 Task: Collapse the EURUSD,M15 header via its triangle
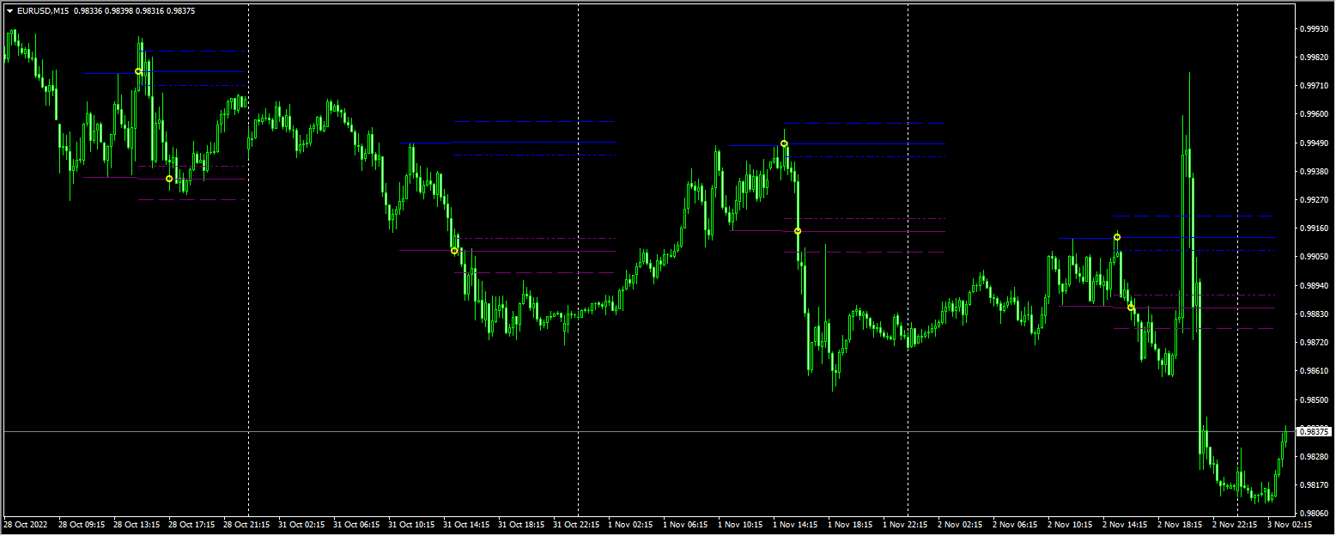tap(10, 9)
